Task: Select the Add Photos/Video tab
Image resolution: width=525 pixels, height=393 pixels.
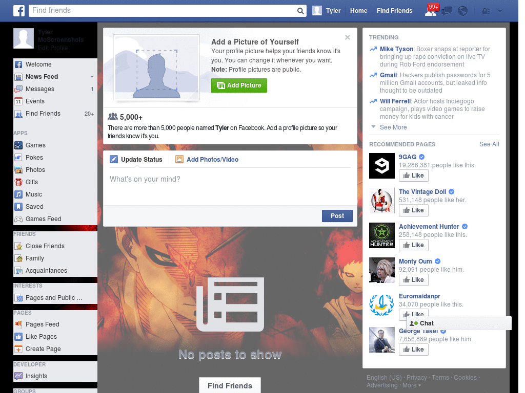Action: tap(207, 160)
